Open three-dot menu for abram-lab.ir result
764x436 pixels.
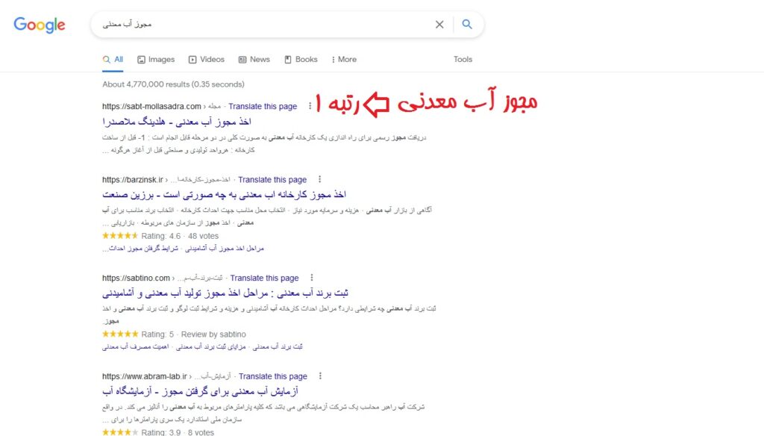click(x=320, y=376)
